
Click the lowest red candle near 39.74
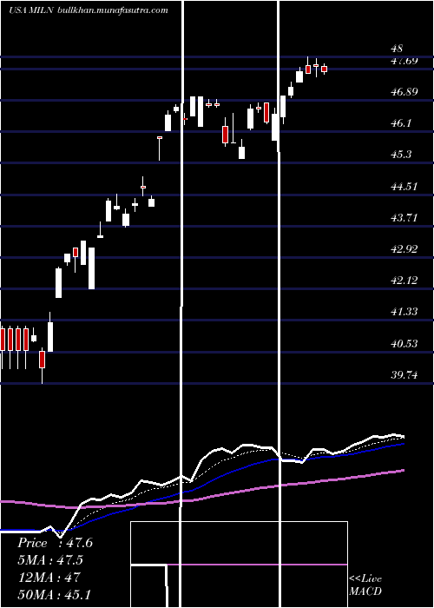pos(42,360)
